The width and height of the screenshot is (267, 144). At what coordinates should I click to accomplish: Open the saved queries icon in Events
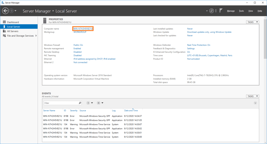98,103
